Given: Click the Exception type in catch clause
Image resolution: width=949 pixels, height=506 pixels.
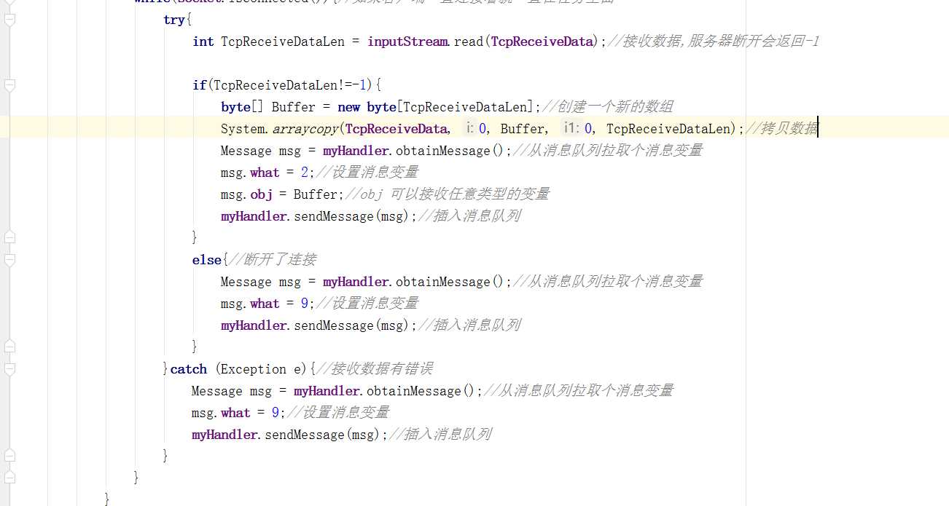Looking at the screenshot, I should click(x=251, y=369).
